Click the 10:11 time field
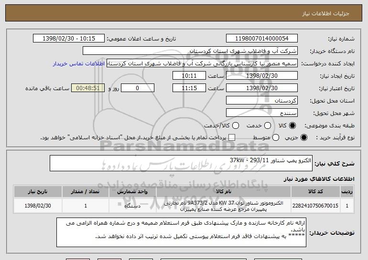The image size is (368, 260). (189, 76)
